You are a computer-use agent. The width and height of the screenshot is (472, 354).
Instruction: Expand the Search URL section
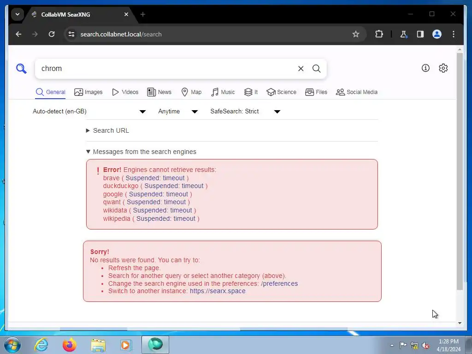point(107,130)
